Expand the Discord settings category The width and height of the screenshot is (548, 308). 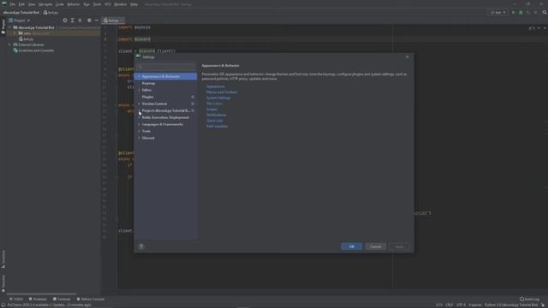coord(139,138)
